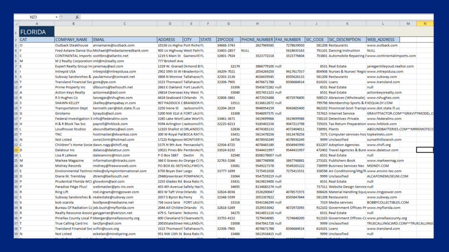Screen dimensions: 449x252
Task: Select the www.hrblock.com cell
Action: tap(383, 124)
